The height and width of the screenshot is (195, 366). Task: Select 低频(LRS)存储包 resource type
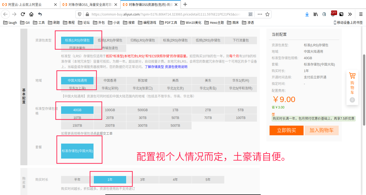(x=110, y=40)
